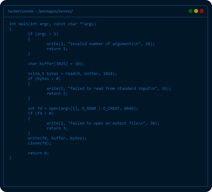
Task: Click the 'invalid number of arguments' string
Action: 105,44
